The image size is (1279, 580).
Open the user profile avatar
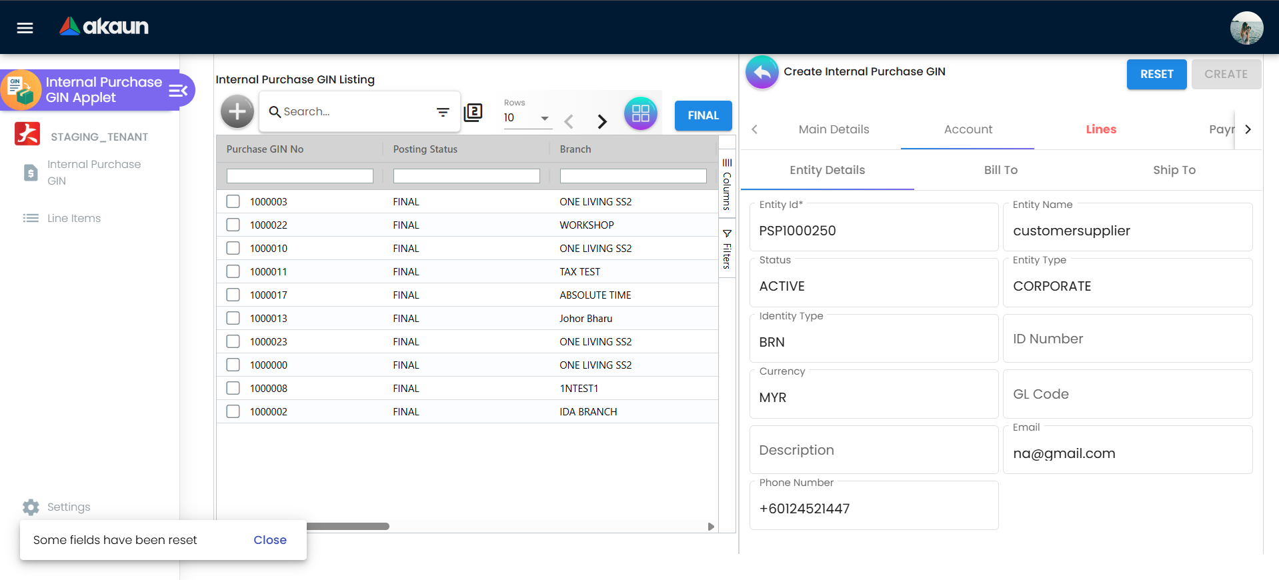click(1246, 28)
